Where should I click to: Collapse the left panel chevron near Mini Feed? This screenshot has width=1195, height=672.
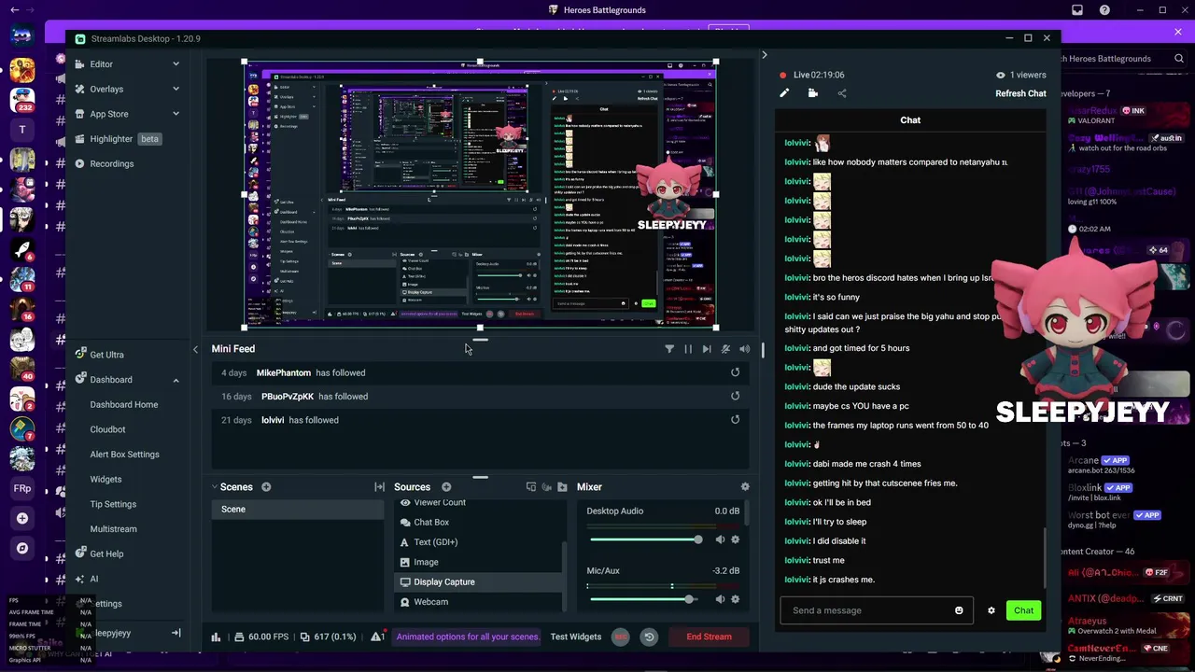click(195, 349)
